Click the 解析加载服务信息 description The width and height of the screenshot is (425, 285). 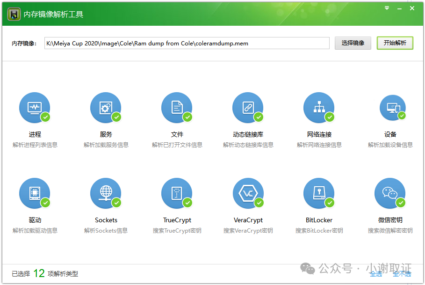(x=106, y=145)
